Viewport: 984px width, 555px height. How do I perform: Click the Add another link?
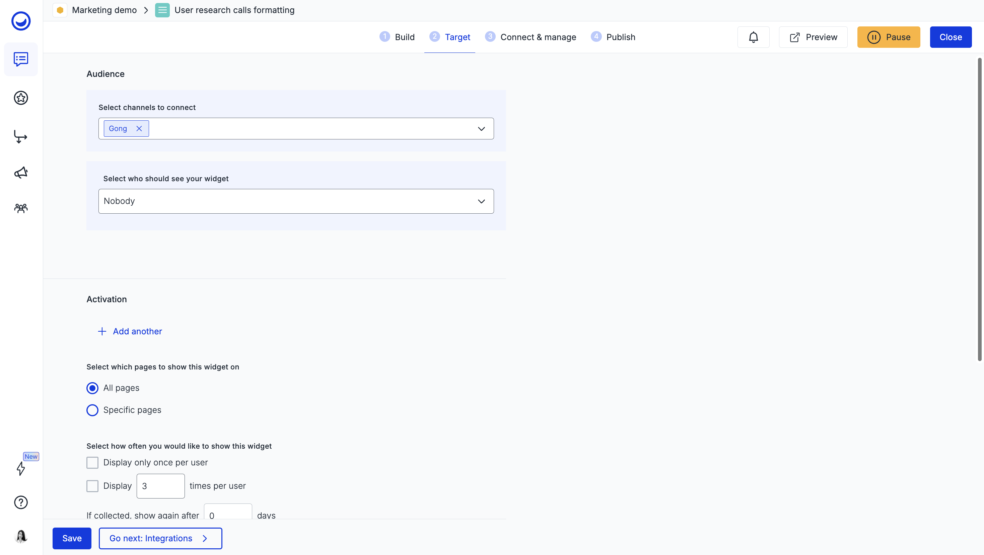pyautogui.click(x=137, y=331)
